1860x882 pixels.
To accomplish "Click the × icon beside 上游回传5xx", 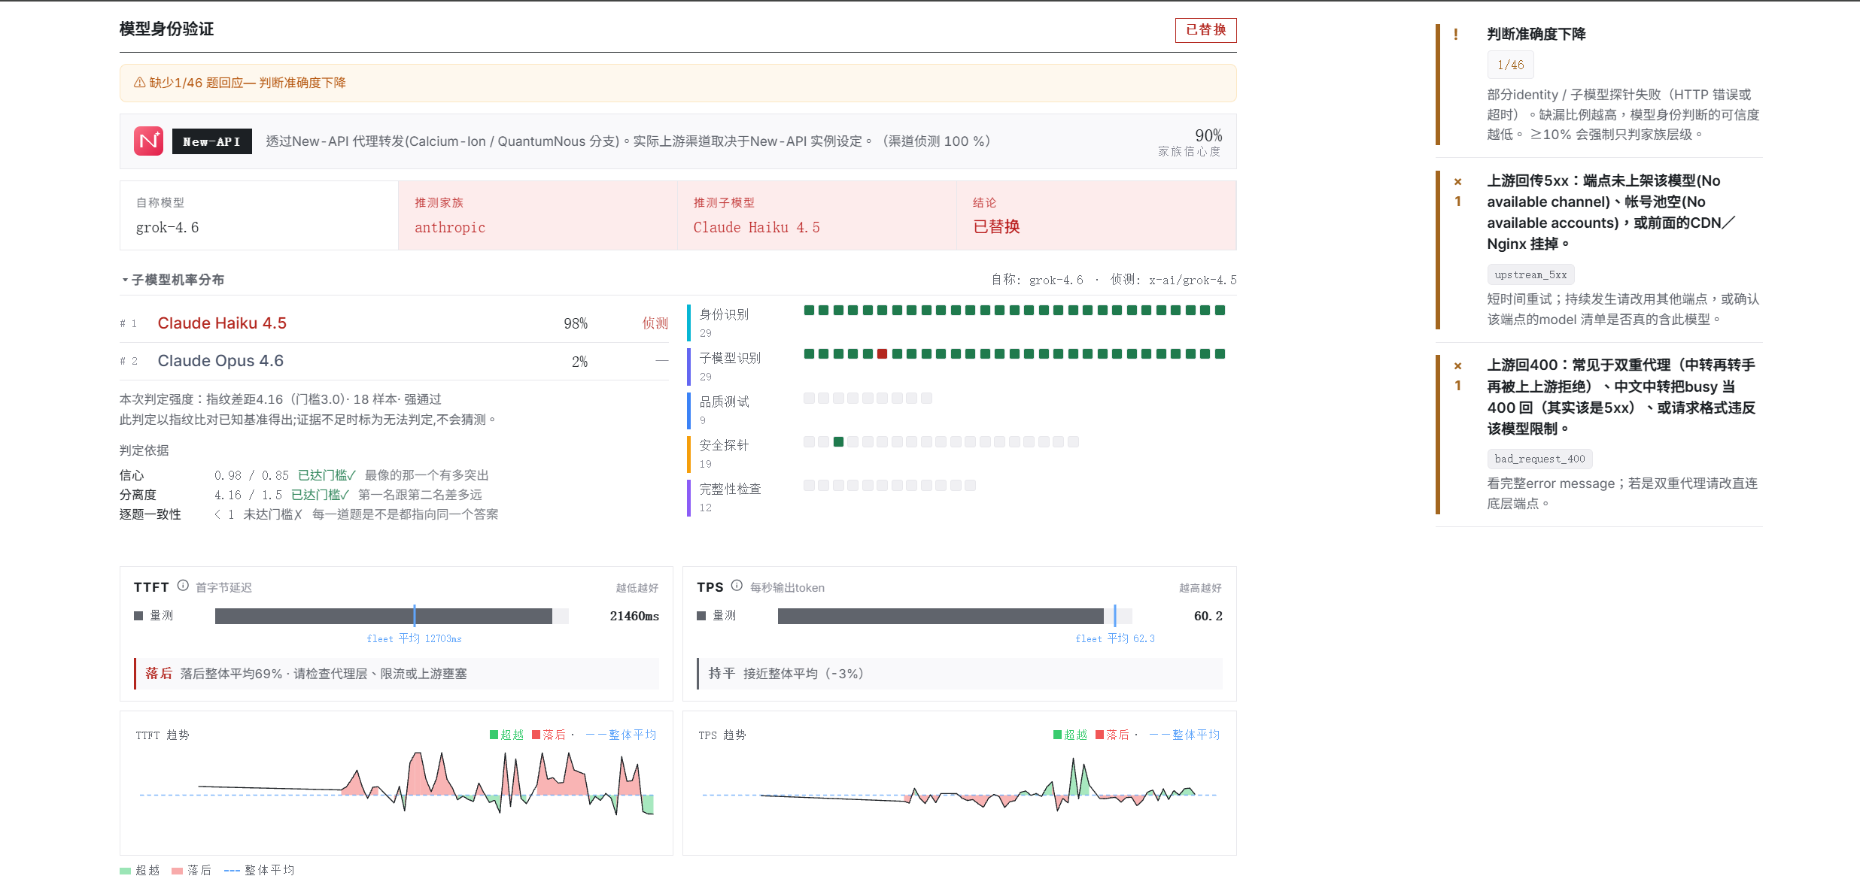I will click(1457, 181).
